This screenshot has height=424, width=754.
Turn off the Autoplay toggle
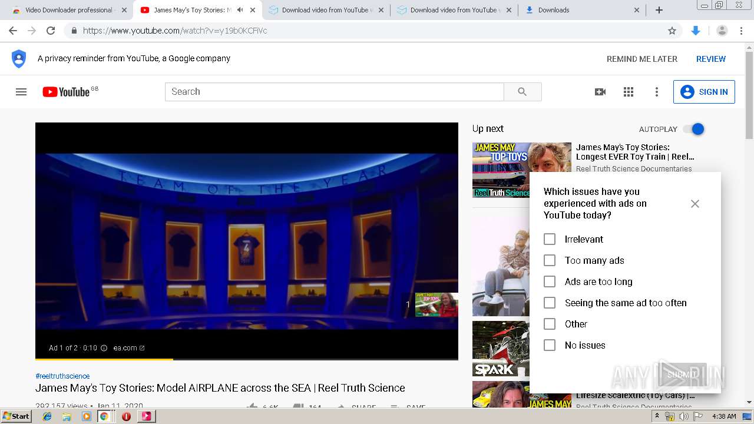[x=694, y=129]
